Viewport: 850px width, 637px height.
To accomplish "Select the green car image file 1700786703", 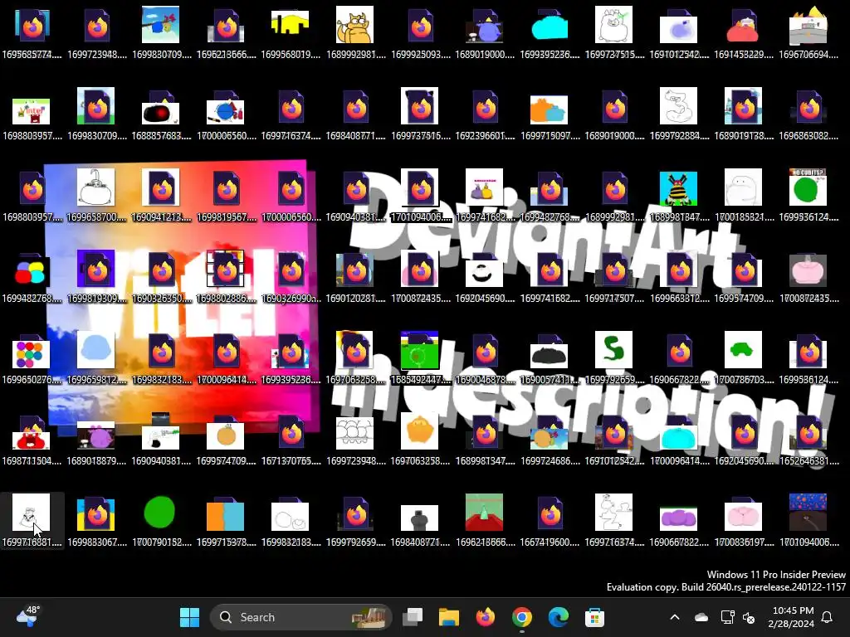I will tap(743, 357).
